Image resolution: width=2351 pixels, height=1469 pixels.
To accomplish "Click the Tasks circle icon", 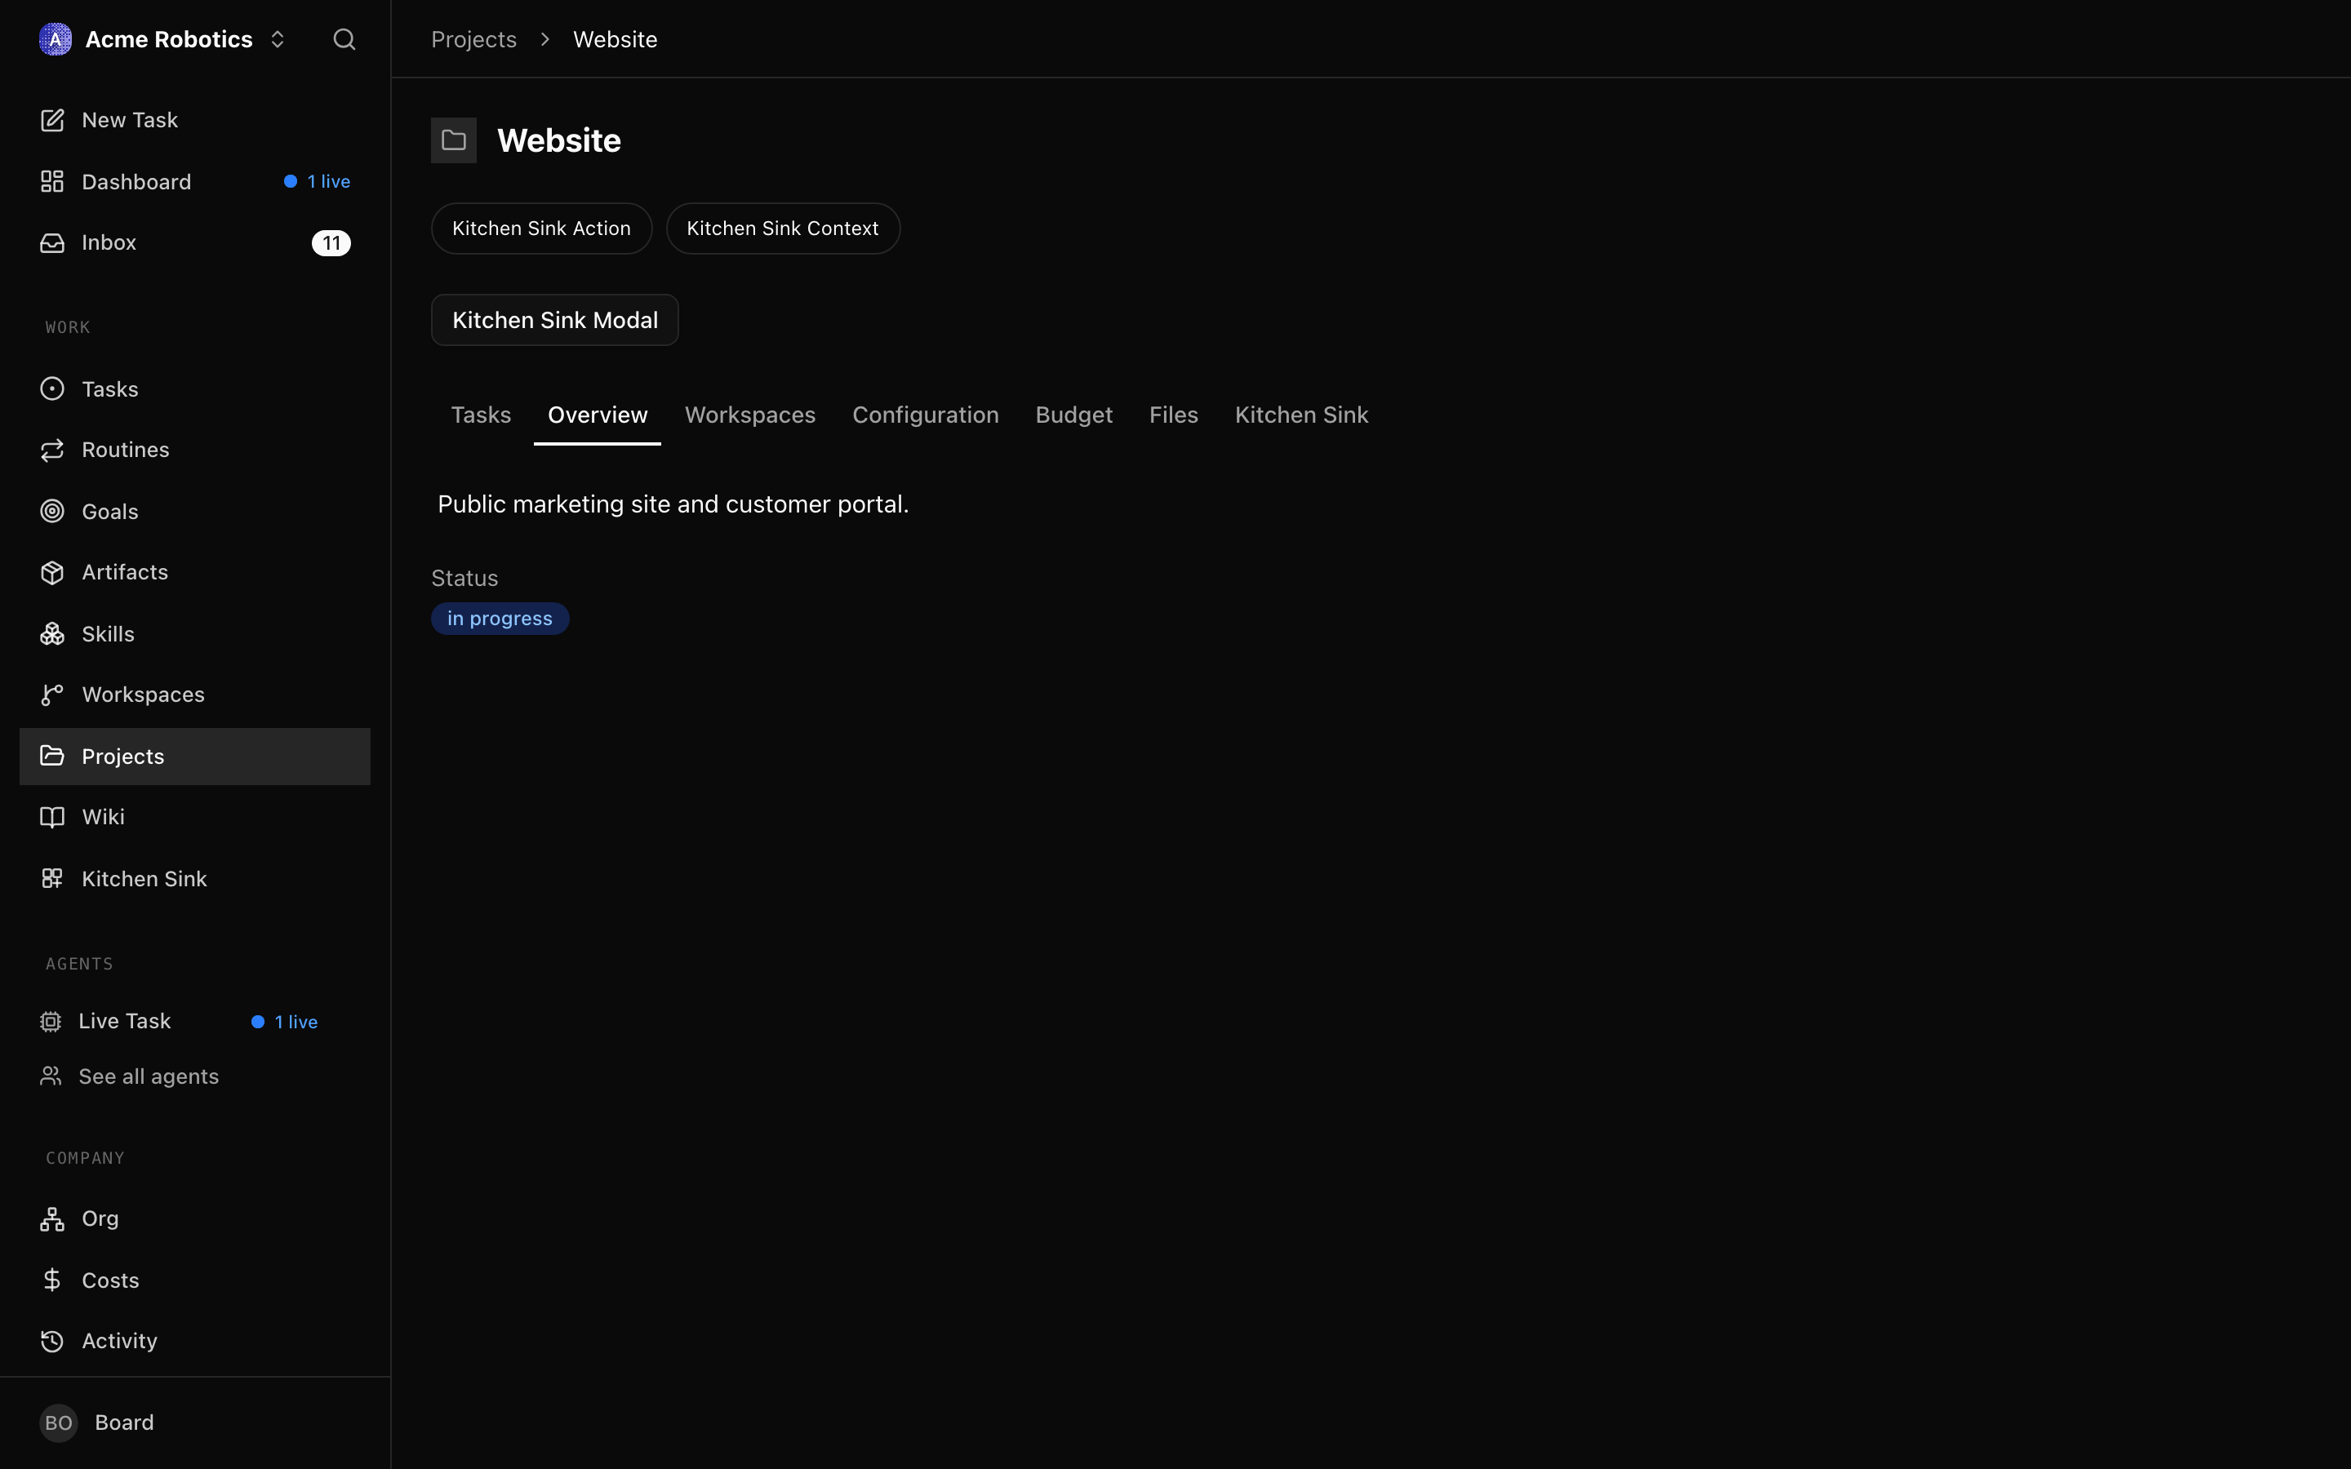I will (52, 388).
